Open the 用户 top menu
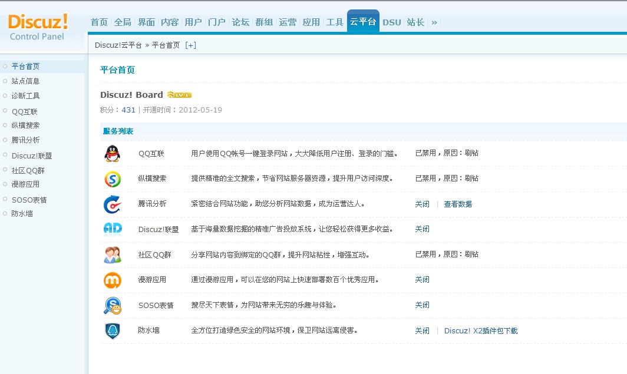 click(193, 22)
